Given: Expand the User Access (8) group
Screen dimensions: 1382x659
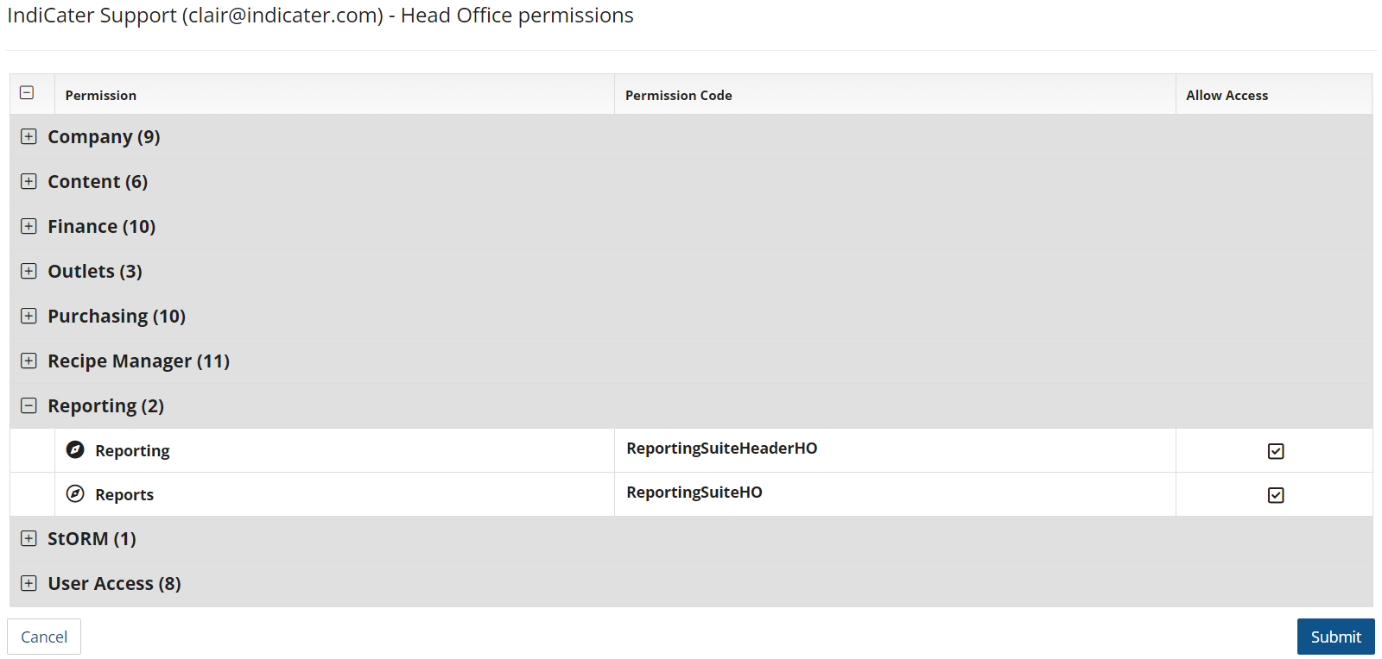Looking at the screenshot, I should [29, 583].
